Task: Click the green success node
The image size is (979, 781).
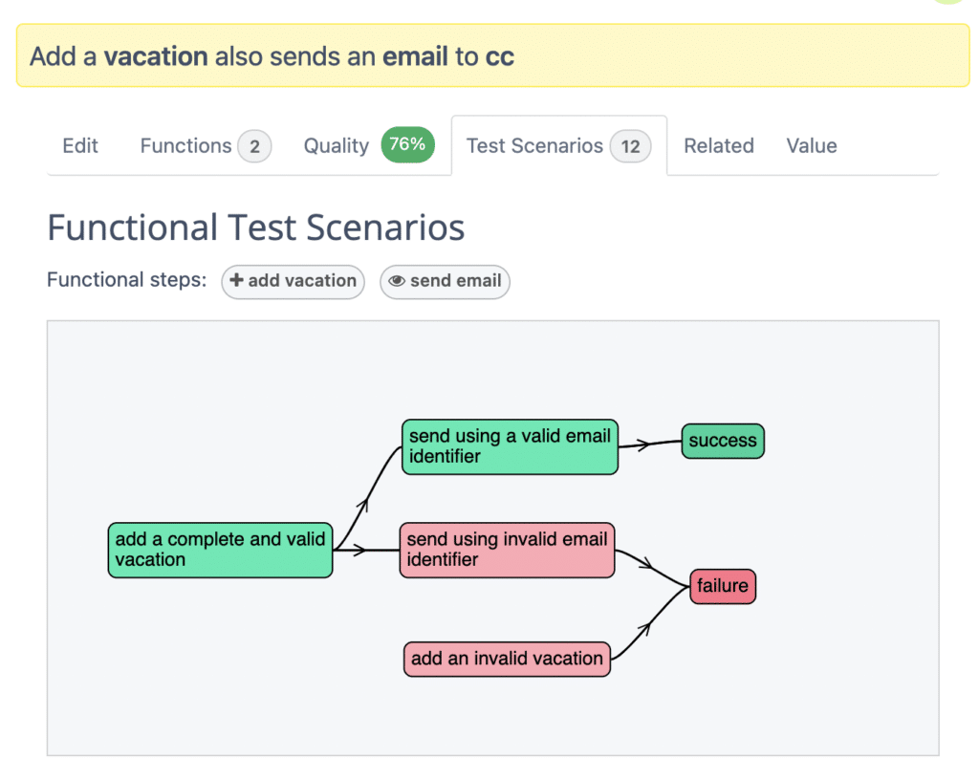Action: coord(723,441)
